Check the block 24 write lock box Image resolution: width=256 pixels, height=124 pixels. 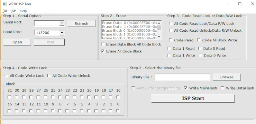[60, 97]
